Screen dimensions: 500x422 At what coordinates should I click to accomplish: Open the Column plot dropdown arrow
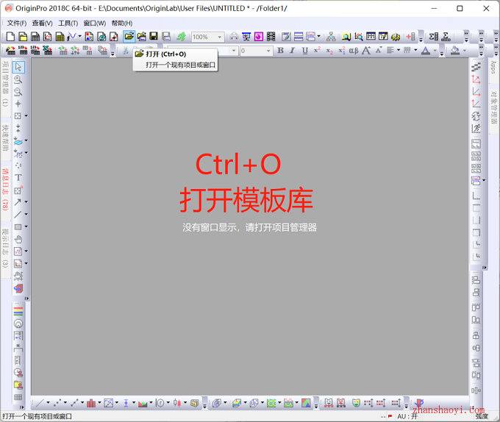99,403
